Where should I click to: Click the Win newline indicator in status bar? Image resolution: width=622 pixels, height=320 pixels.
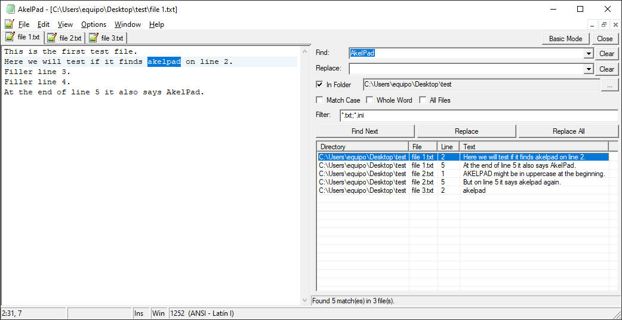[x=159, y=313]
